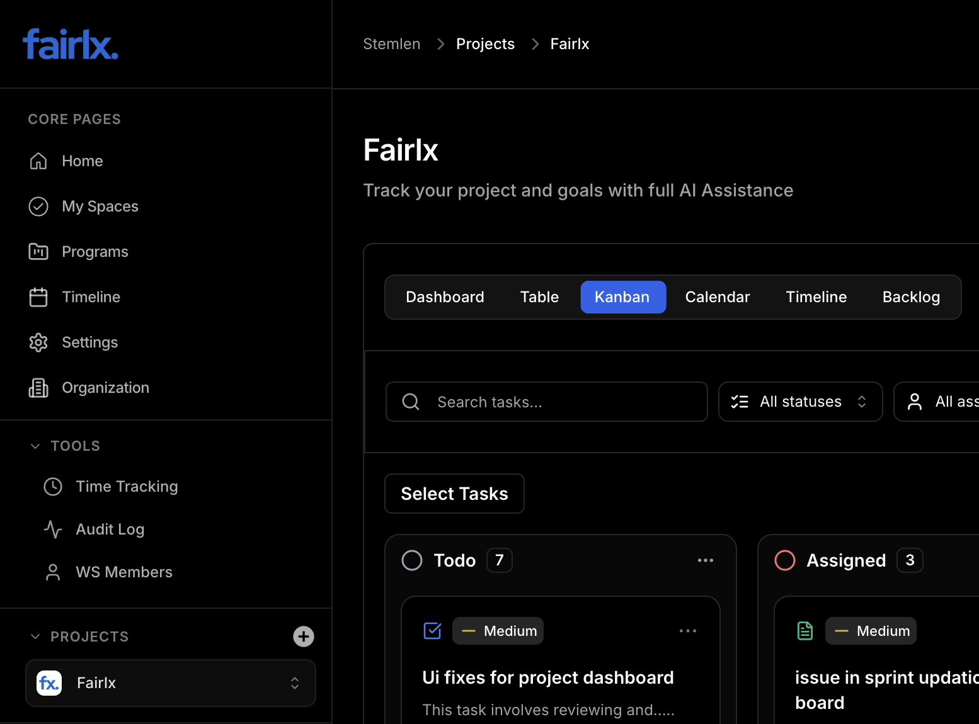Image resolution: width=979 pixels, height=724 pixels.
Task: Collapse the TOOLS section chevron
Action: point(35,446)
